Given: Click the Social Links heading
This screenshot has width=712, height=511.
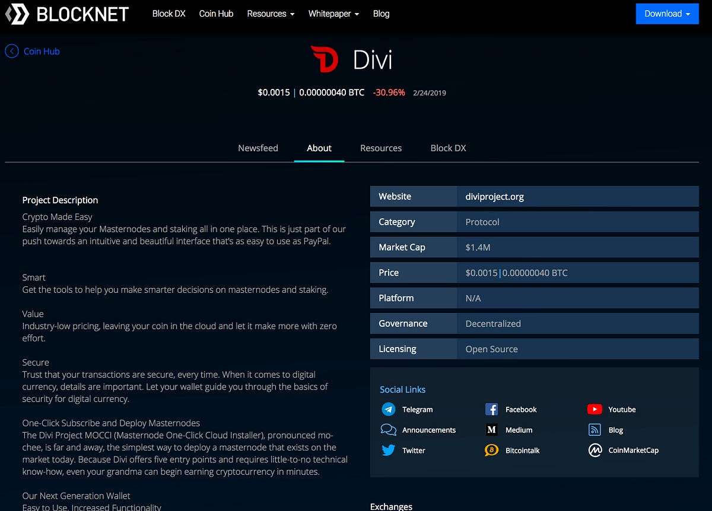Looking at the screenshot, I should tap(402, 389).
